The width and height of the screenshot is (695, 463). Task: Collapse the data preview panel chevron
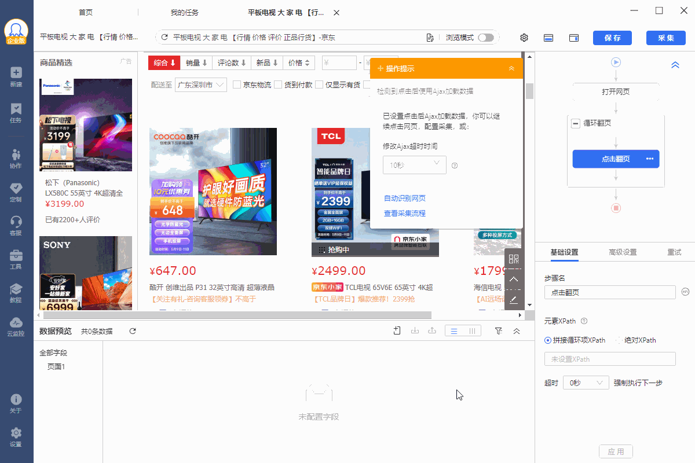point(517,331)
